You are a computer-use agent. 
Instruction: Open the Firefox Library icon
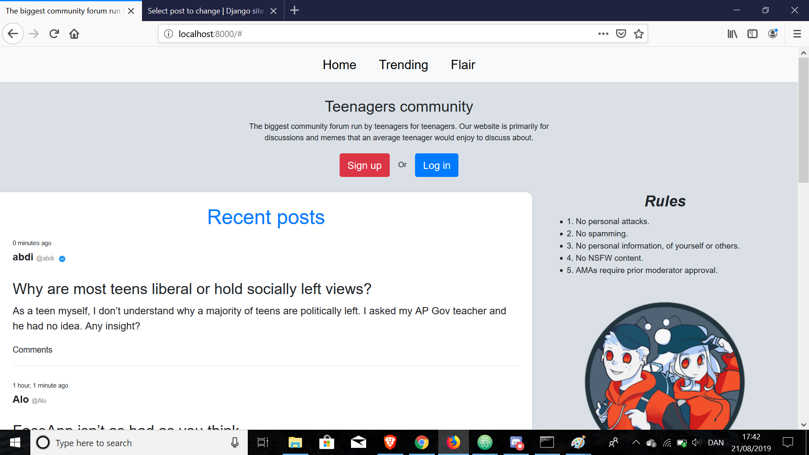click(x=732, y=33)
